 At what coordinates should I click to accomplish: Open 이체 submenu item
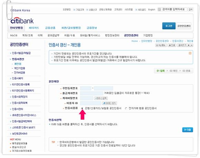point(40,35)
